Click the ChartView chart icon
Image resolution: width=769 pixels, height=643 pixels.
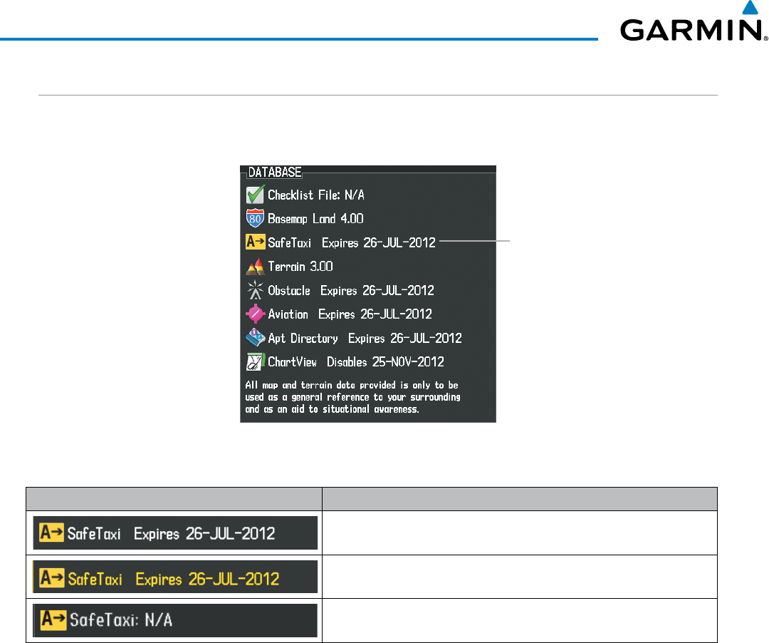256,361
